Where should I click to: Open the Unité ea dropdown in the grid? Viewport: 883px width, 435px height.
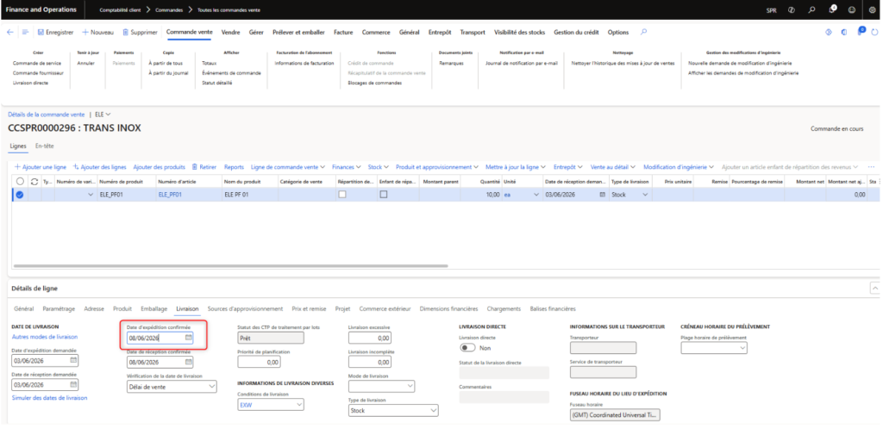(x=535, y=194)
